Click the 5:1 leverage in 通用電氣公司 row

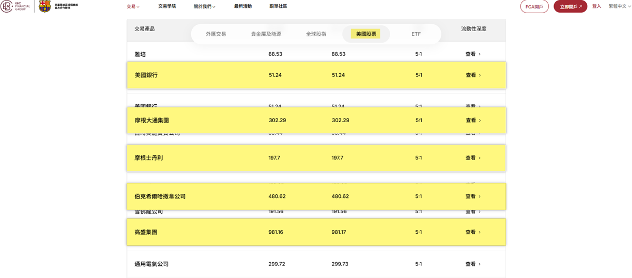click(x=419, y=264)
